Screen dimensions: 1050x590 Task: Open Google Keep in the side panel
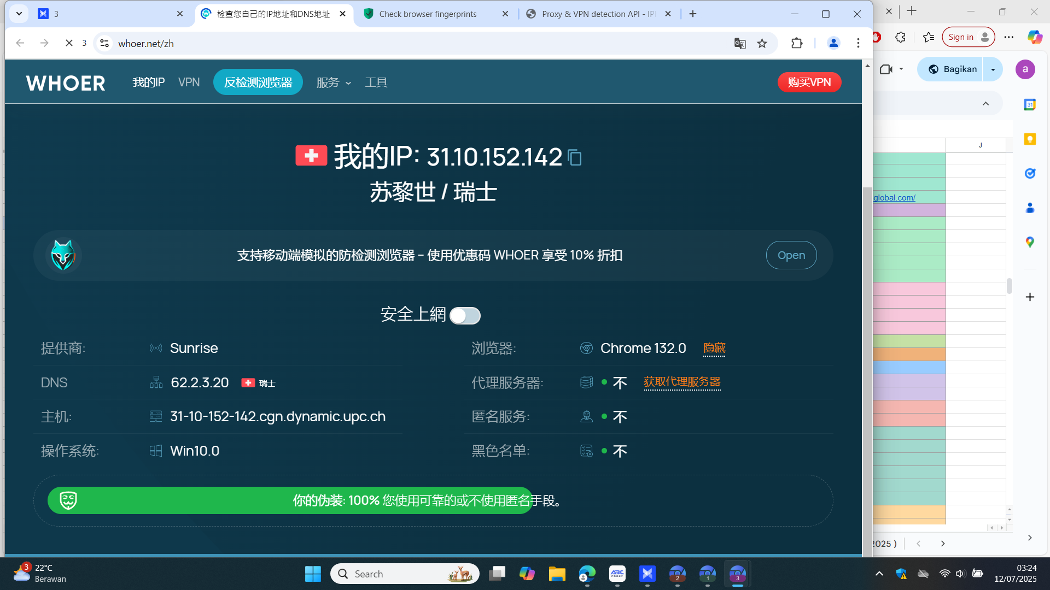point(1030,139)
